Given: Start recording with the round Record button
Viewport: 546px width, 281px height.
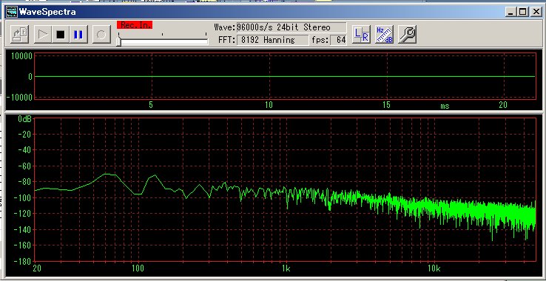Looking at the screenshot, I should click(x=101, y=35).
